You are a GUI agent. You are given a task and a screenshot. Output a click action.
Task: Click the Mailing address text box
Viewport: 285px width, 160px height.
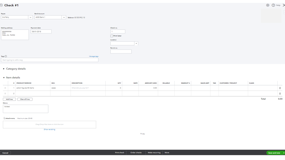pyautogui.click(x=15, y=35)
